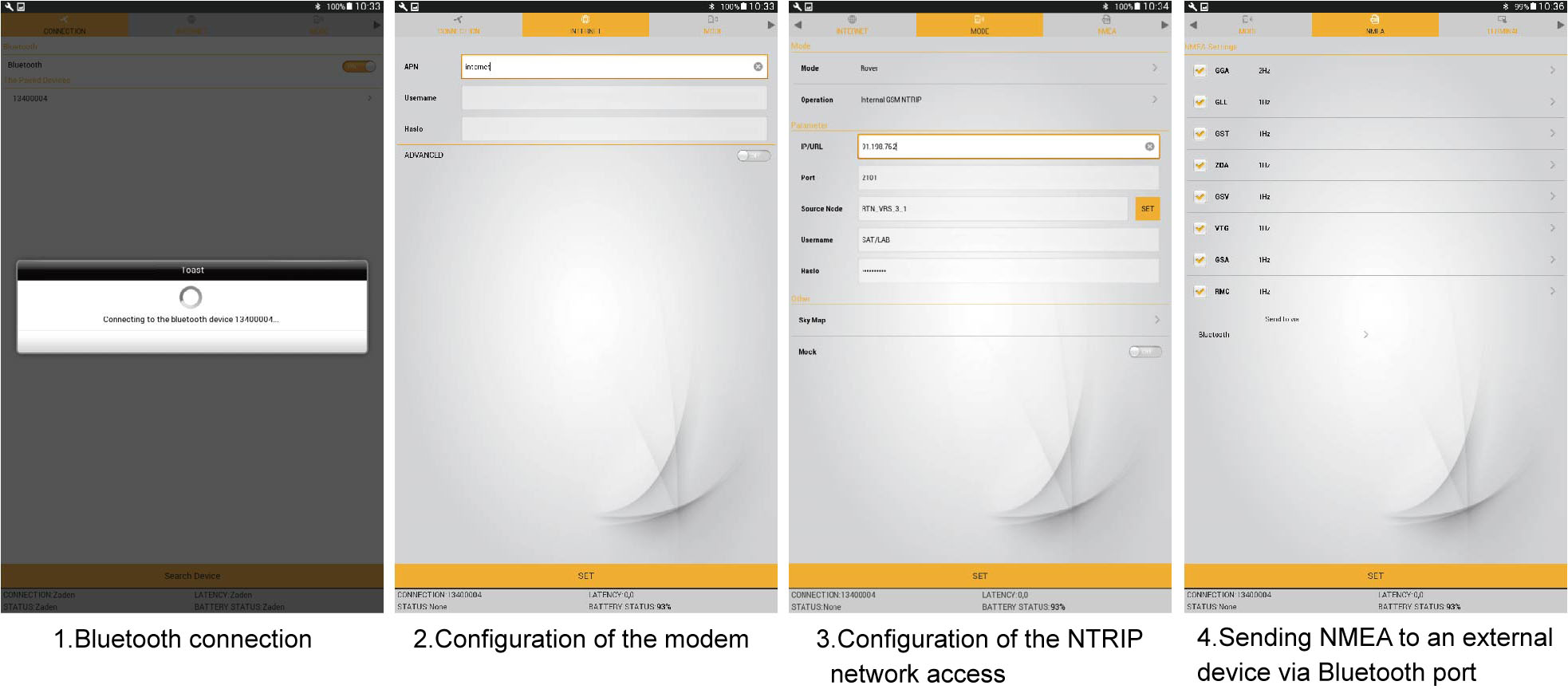Screen dimensions: 1568x693
Task: Click the wrench icon in NMEA screen status bar
Action: coord(1192,6)
